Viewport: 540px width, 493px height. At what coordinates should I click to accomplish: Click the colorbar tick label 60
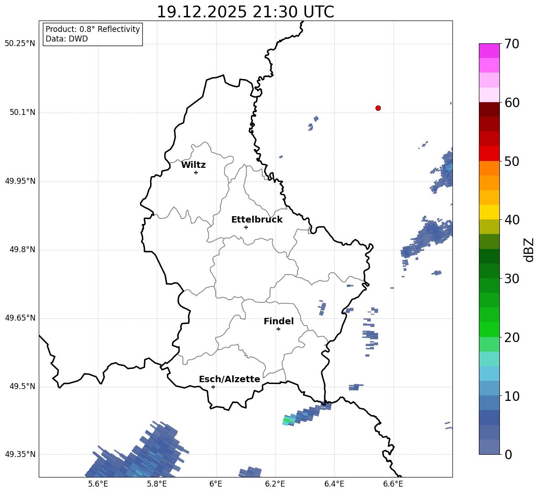tap(512, 103)
